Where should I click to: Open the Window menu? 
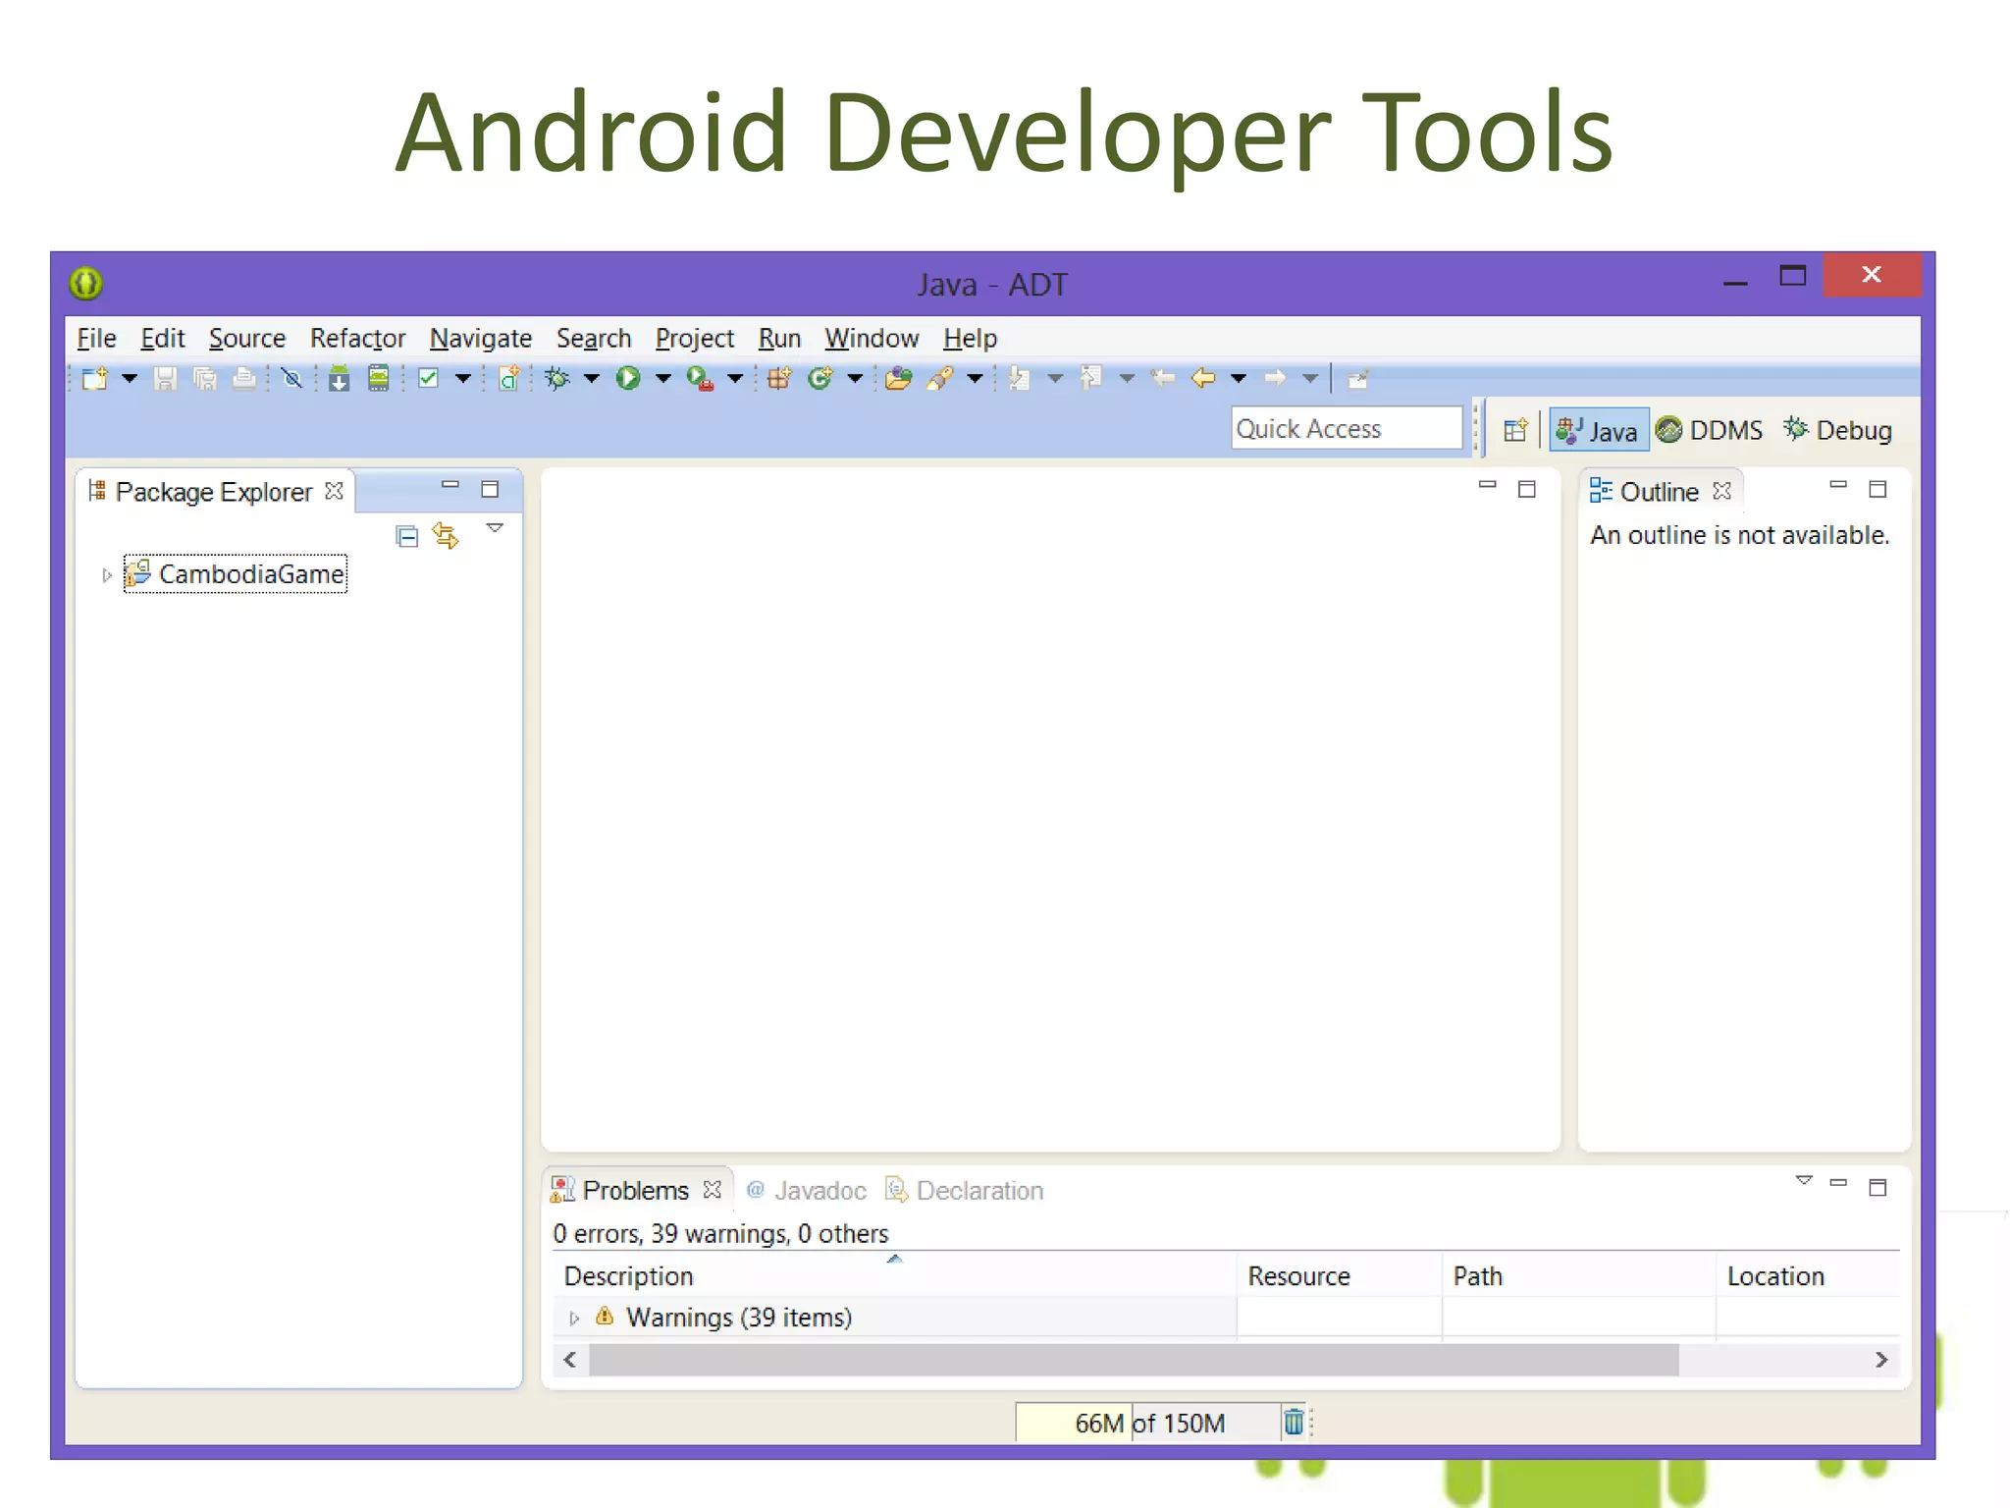point(872,338)
